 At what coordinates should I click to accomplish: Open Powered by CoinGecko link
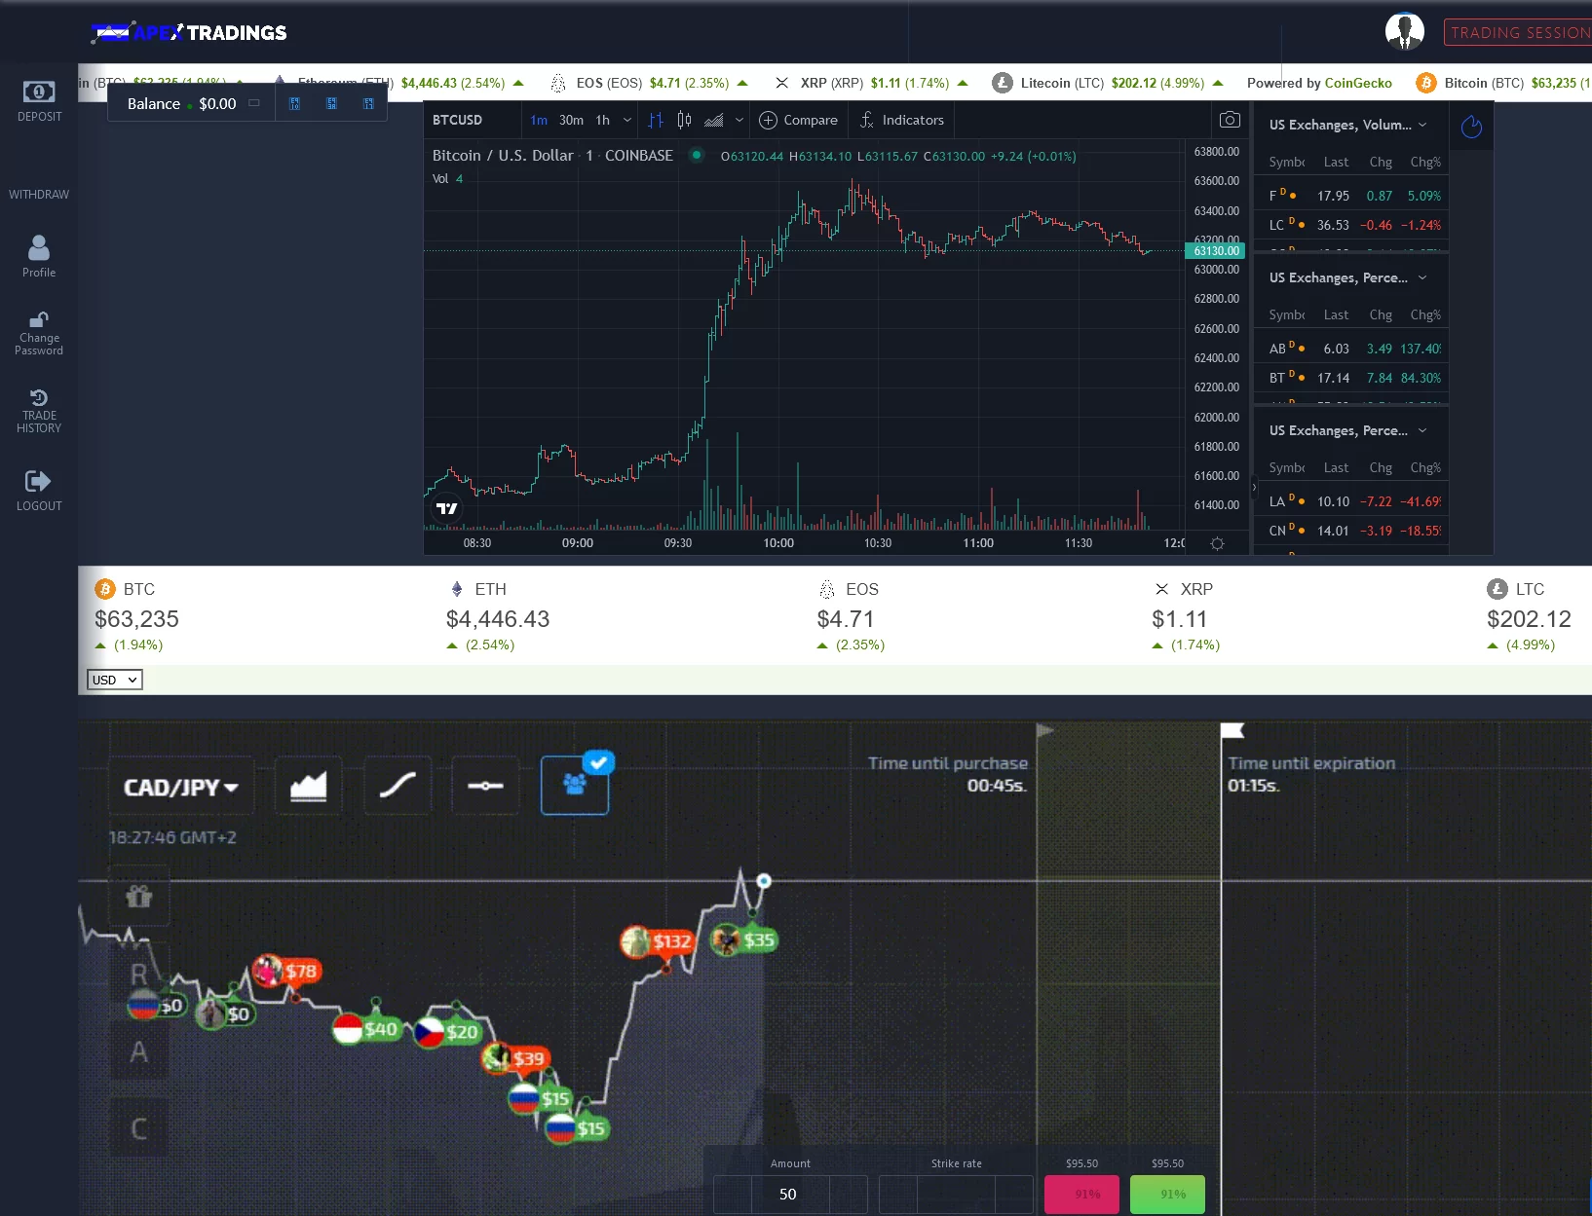1319,83
